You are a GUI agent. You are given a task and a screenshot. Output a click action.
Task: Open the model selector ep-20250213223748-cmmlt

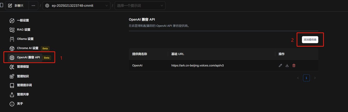pos(76,6)
